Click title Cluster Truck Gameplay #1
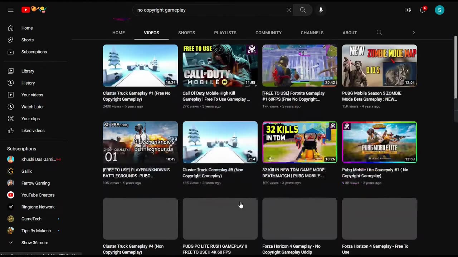 [x=137, y=96]
